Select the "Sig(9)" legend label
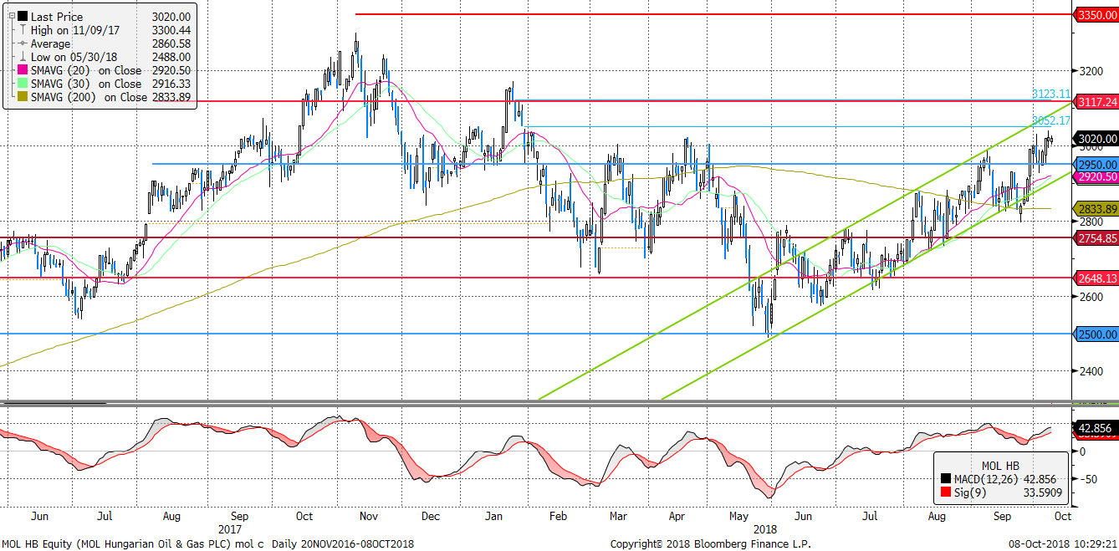 [x=970, y=493]
